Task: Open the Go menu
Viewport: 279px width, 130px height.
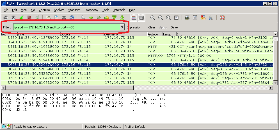Action: [x=33, y=10]
